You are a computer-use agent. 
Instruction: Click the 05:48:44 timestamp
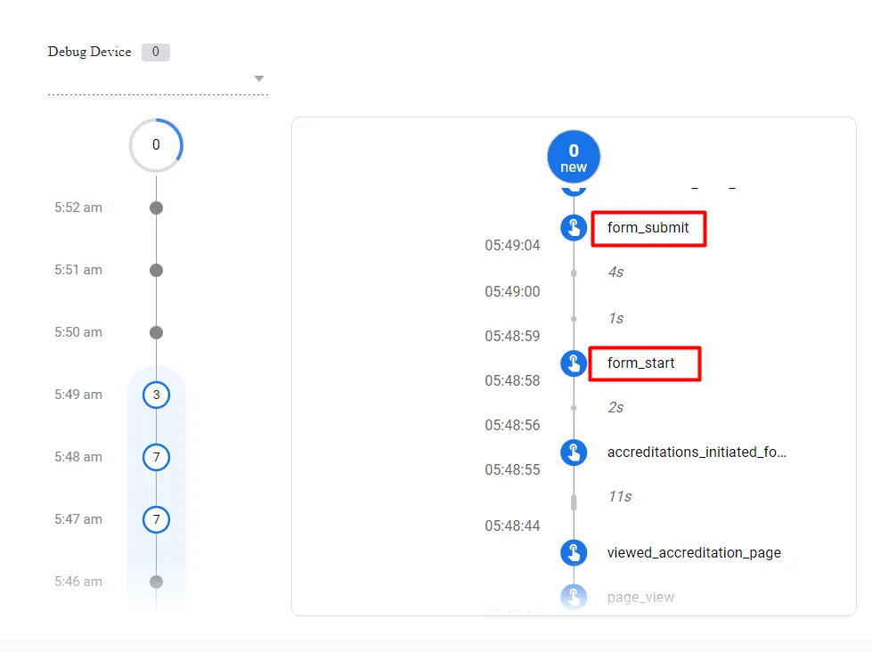click(x=512, y=526)
